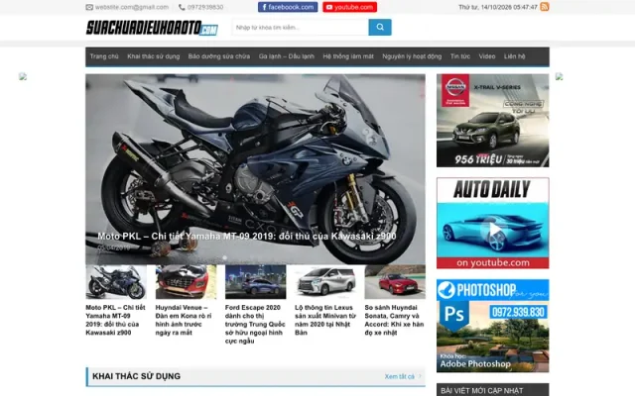This screenshot has width=635, height=396.
Task: Click the So sánh Huyndai Sonata title
Action: click(x=394, y=320)
